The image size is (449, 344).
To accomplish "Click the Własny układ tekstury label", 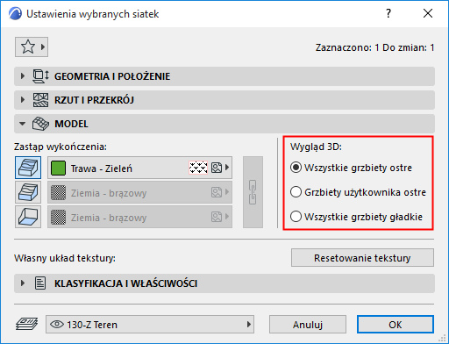I will click(65, 258).
